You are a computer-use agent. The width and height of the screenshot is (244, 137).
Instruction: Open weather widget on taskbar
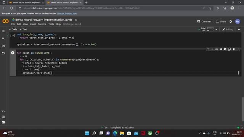click(9, 133)
